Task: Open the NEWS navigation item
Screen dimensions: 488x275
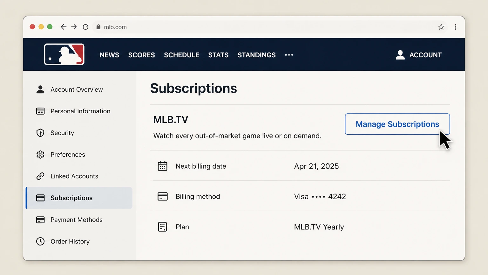Action: coord(109,55)
